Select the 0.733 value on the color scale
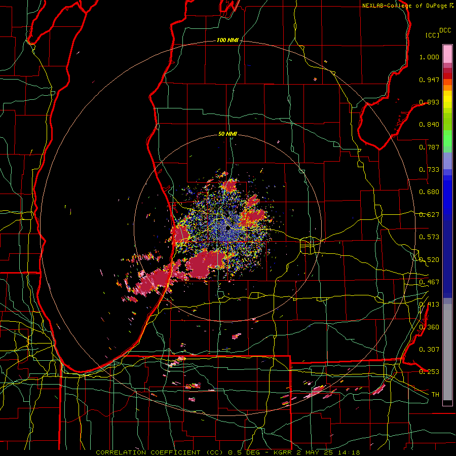 429,170
